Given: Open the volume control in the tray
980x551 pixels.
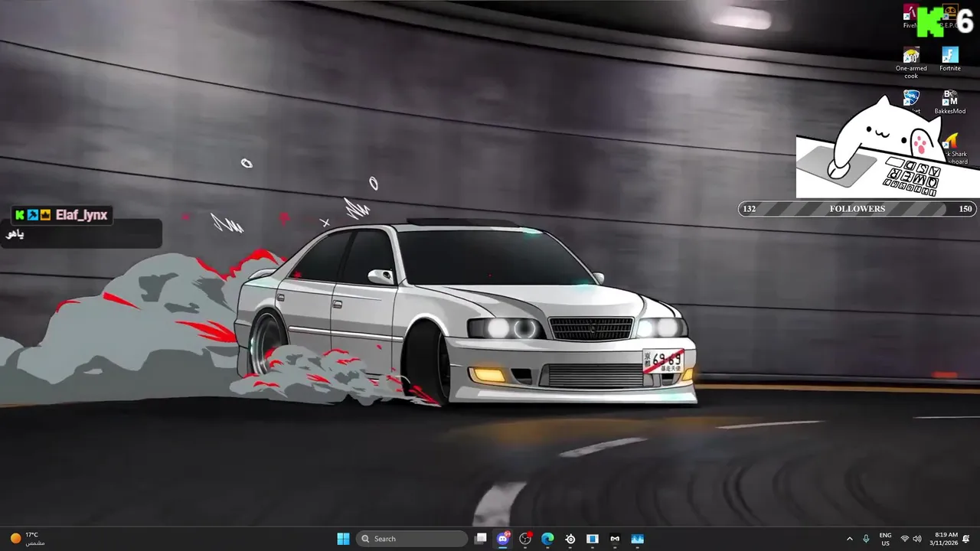Looking at the screenshot, I should [x=917, y=539].
